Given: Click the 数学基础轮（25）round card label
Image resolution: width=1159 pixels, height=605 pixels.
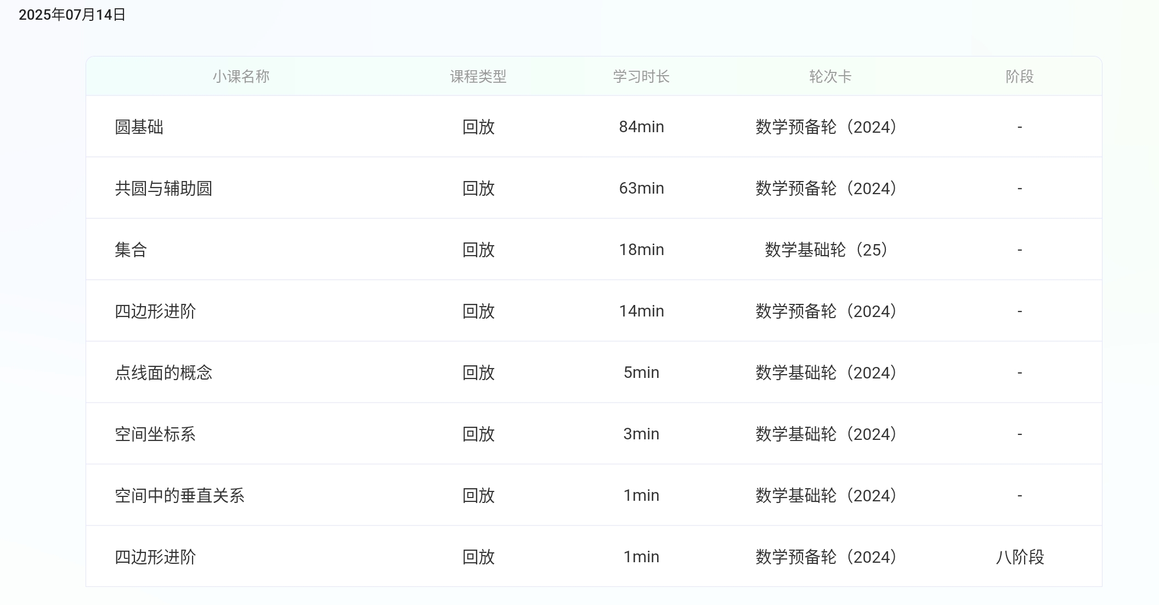Looking at the screenshot, I should click(827, 250).
